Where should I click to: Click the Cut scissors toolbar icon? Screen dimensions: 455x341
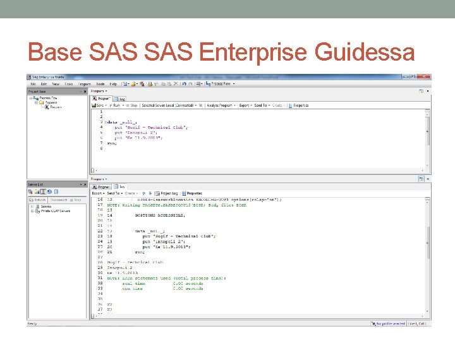click(157, 84)
